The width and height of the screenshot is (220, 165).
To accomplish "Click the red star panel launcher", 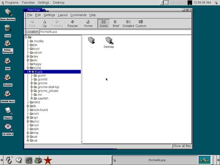I will (48, 160).
